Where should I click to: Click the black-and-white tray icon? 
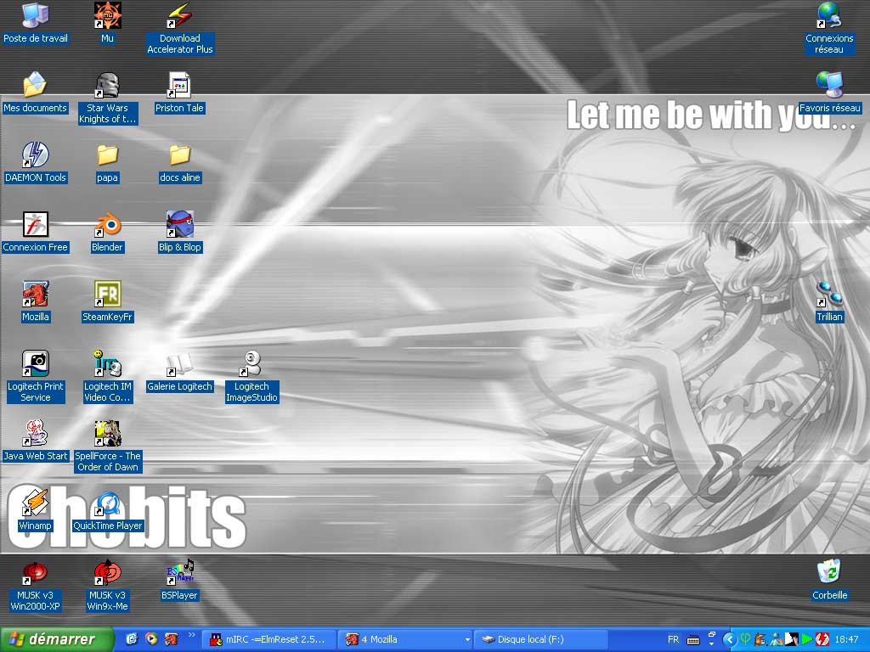pyautogui.click(x=791, y=639)
